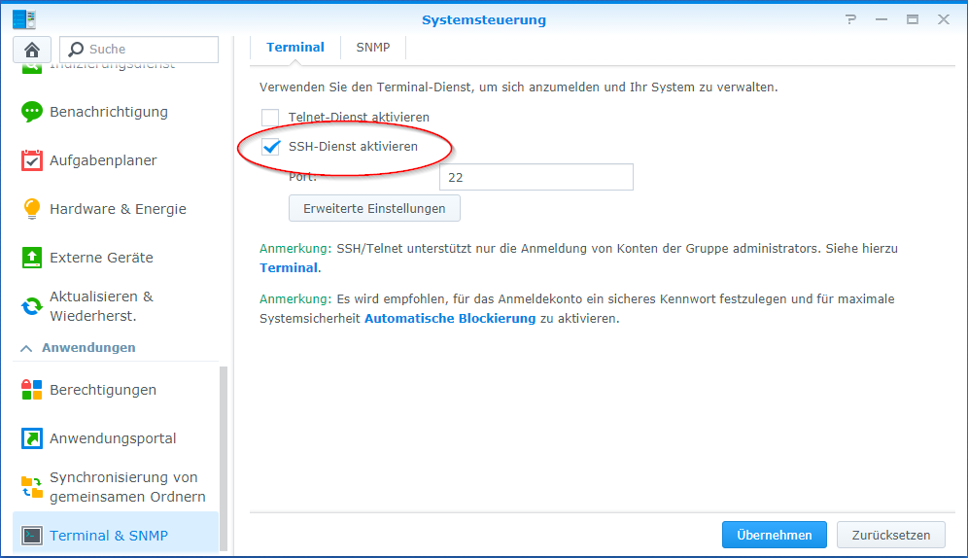Click the Suche search field
968x558 pixels.
139,50
